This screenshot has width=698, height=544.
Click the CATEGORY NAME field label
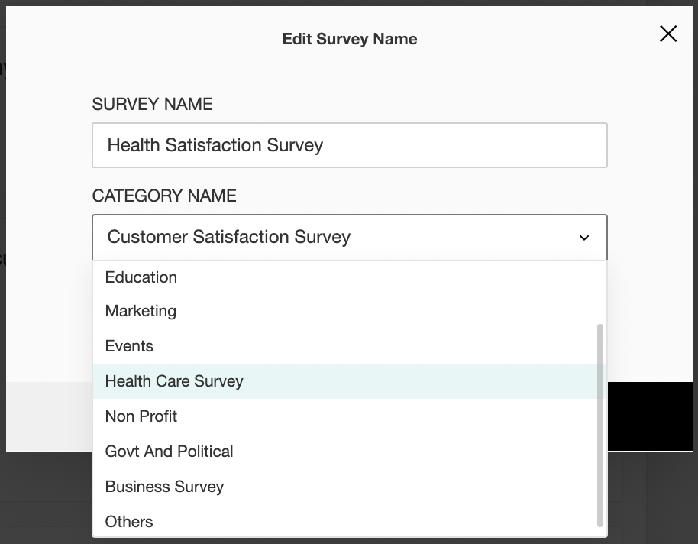pyautogui.click(x=164, y=196)
